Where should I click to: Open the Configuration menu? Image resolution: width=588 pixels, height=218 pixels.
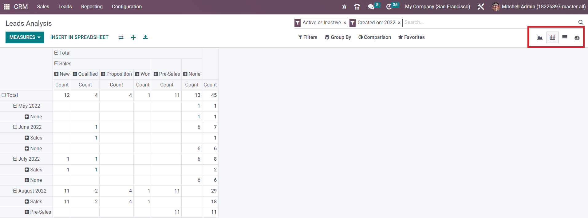click(127, 7)
